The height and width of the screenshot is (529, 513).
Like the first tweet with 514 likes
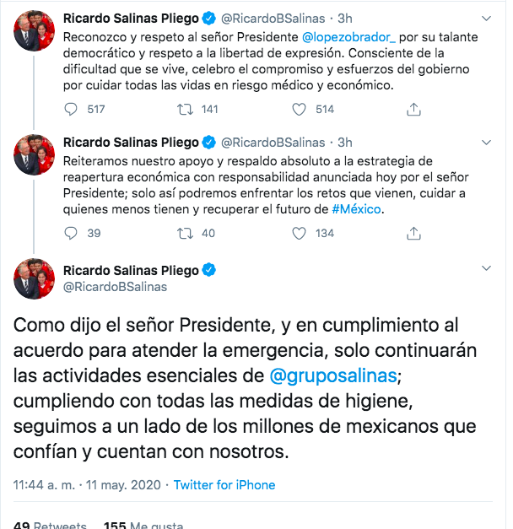click(300, 109)
